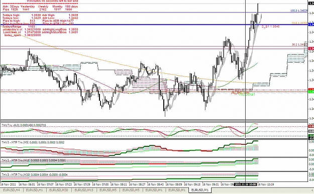Click the 'TodaysRange' text
Viewport: 314px width, 194px height.
click(x=12, y=27)
